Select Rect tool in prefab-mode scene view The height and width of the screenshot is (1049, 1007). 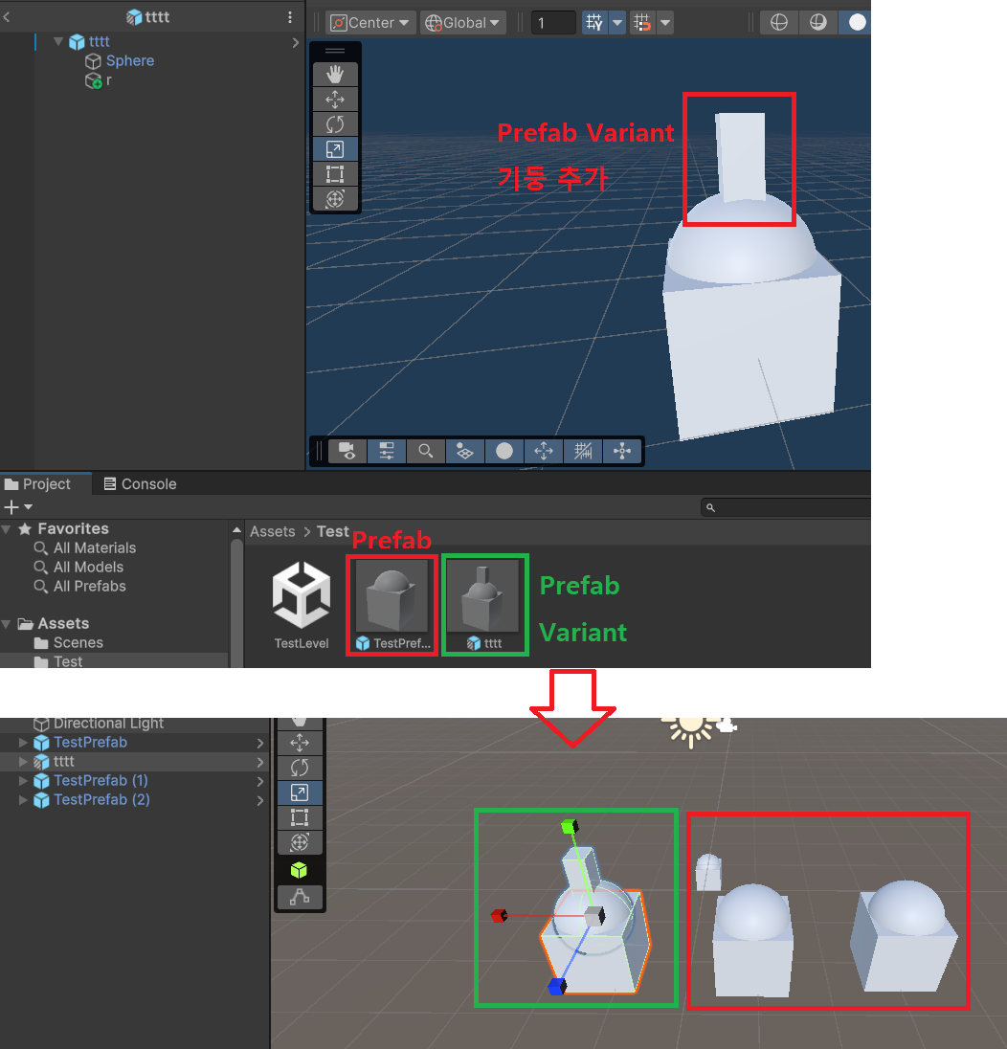tap(335, 174)
